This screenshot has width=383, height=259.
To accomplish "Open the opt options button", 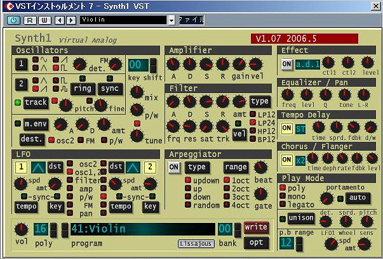I will [x=256, y=243].
